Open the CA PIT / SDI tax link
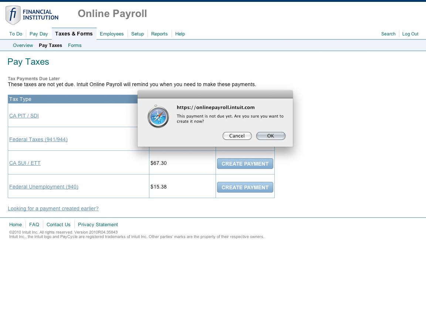426x319 pixels. click(x=24, y=116)
